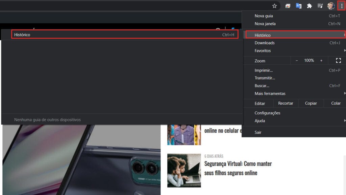This screenshot has width=346, height=195.
Task: Open the profile avatar menu
Action: pos(331,6)
